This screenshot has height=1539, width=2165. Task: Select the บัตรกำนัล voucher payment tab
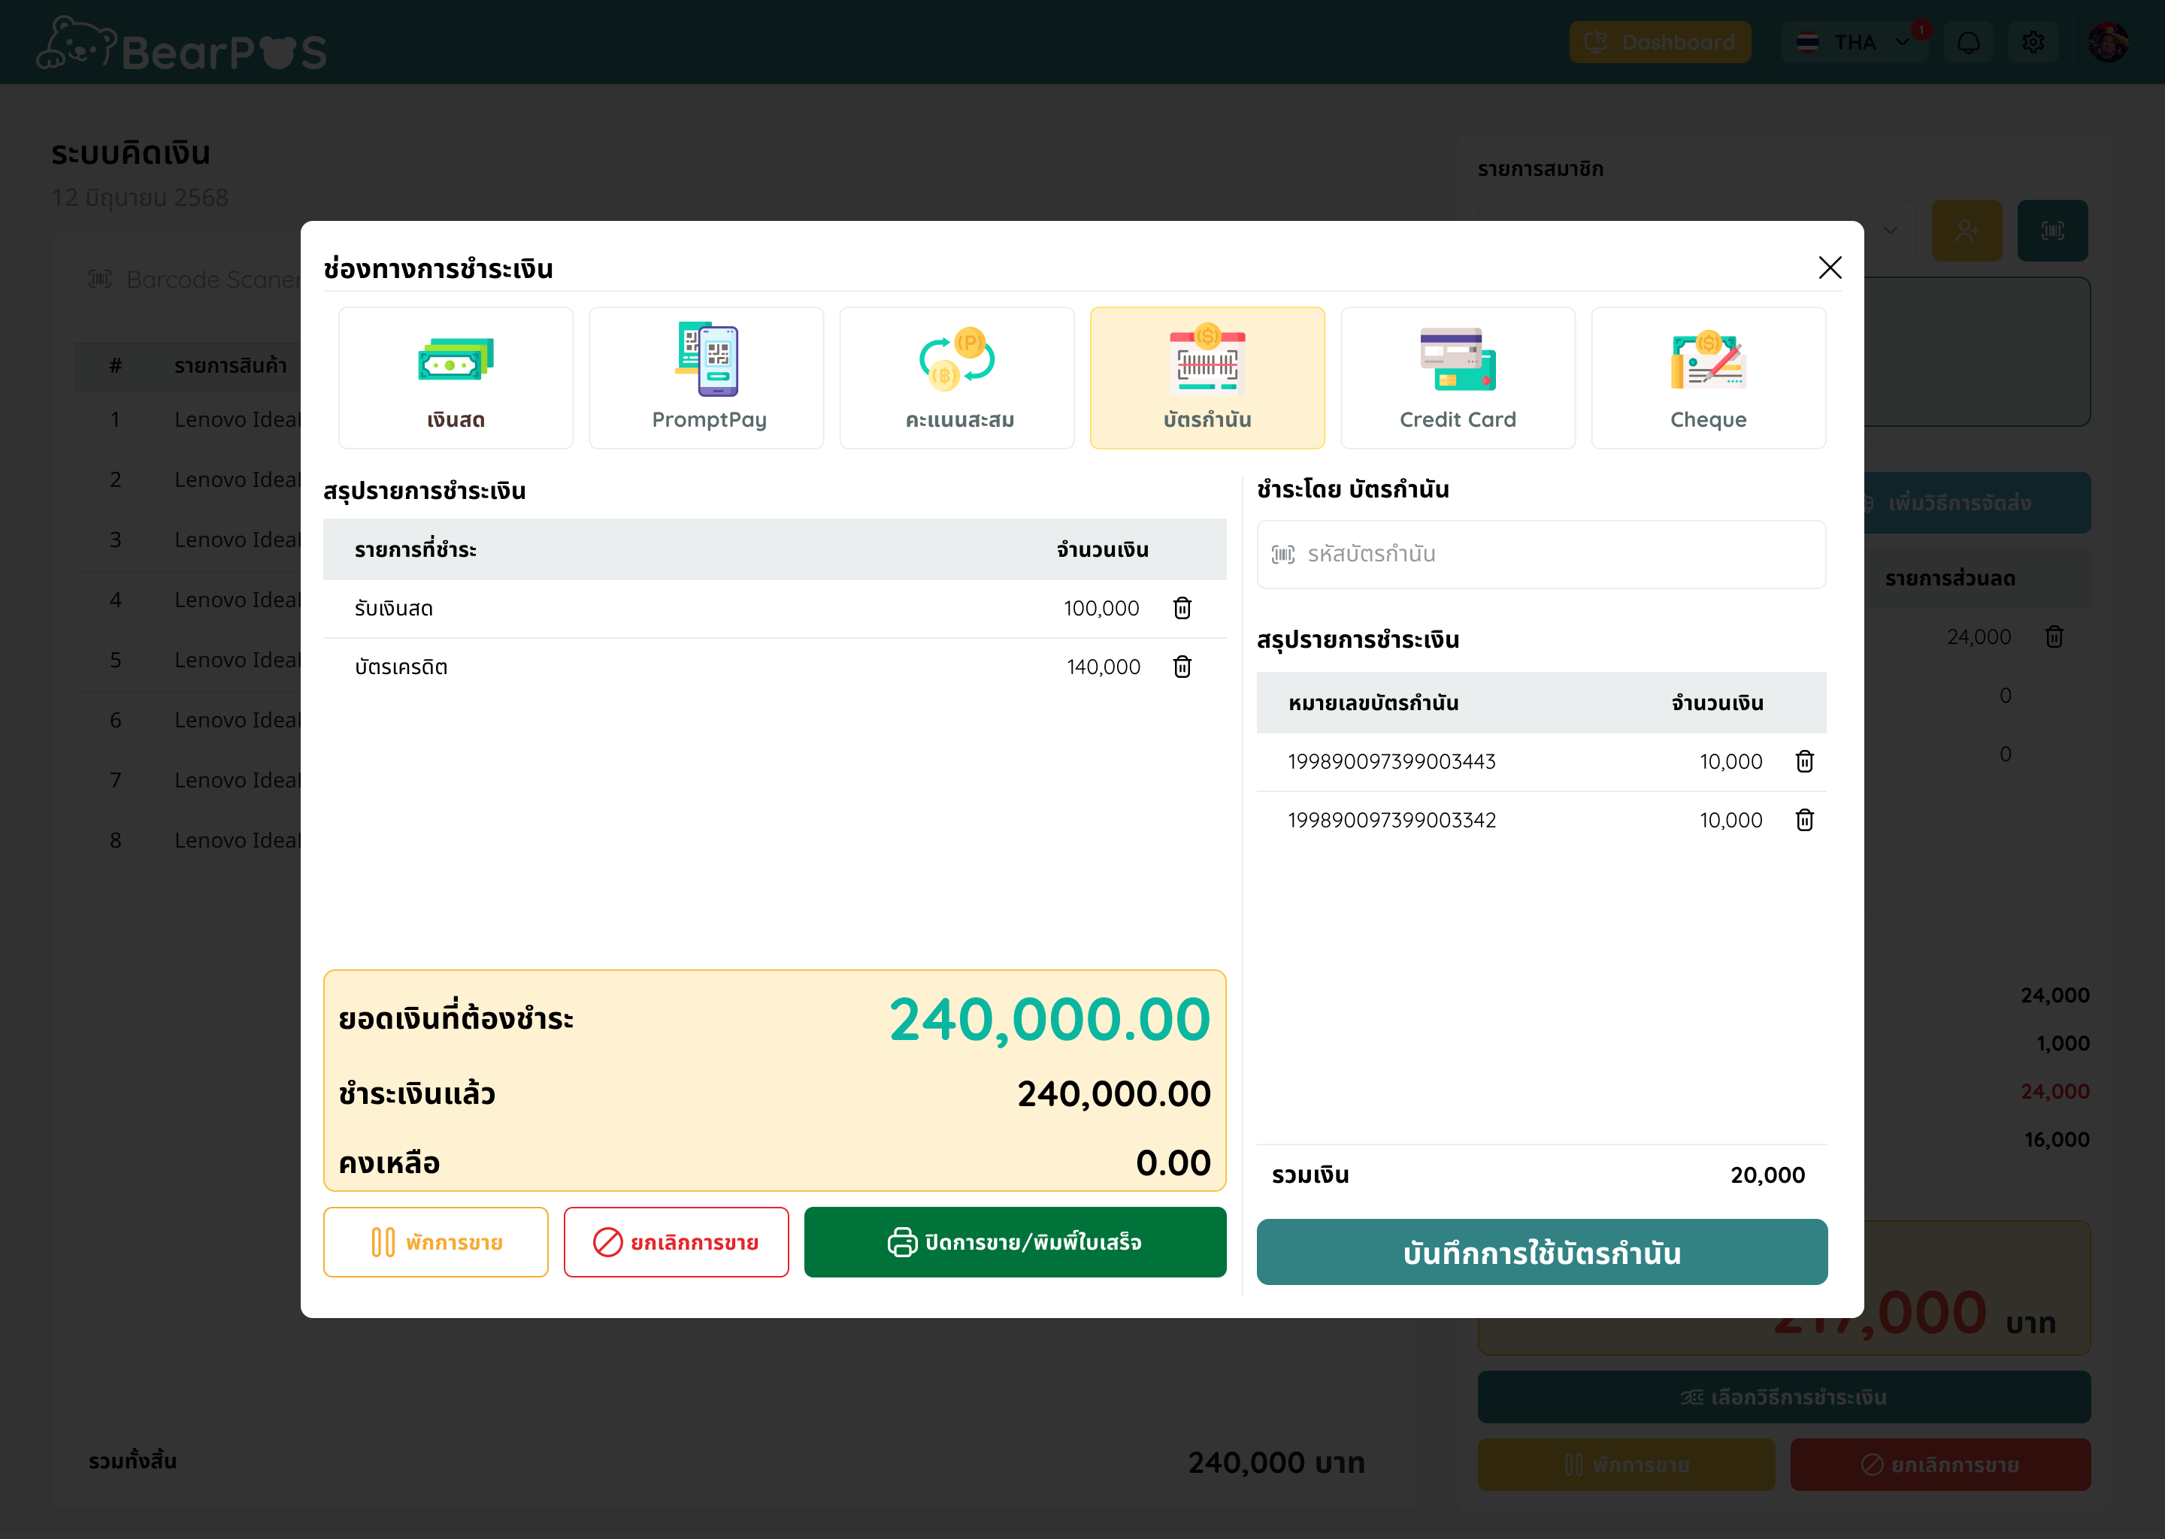1207,377
